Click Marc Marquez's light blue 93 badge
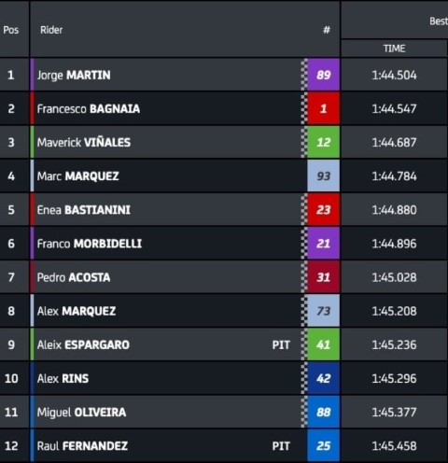 point(323,176)
